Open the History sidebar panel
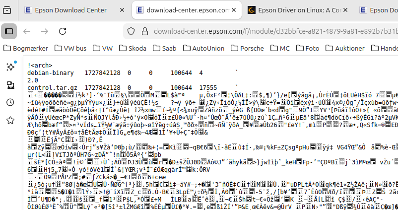 [9, 102]
